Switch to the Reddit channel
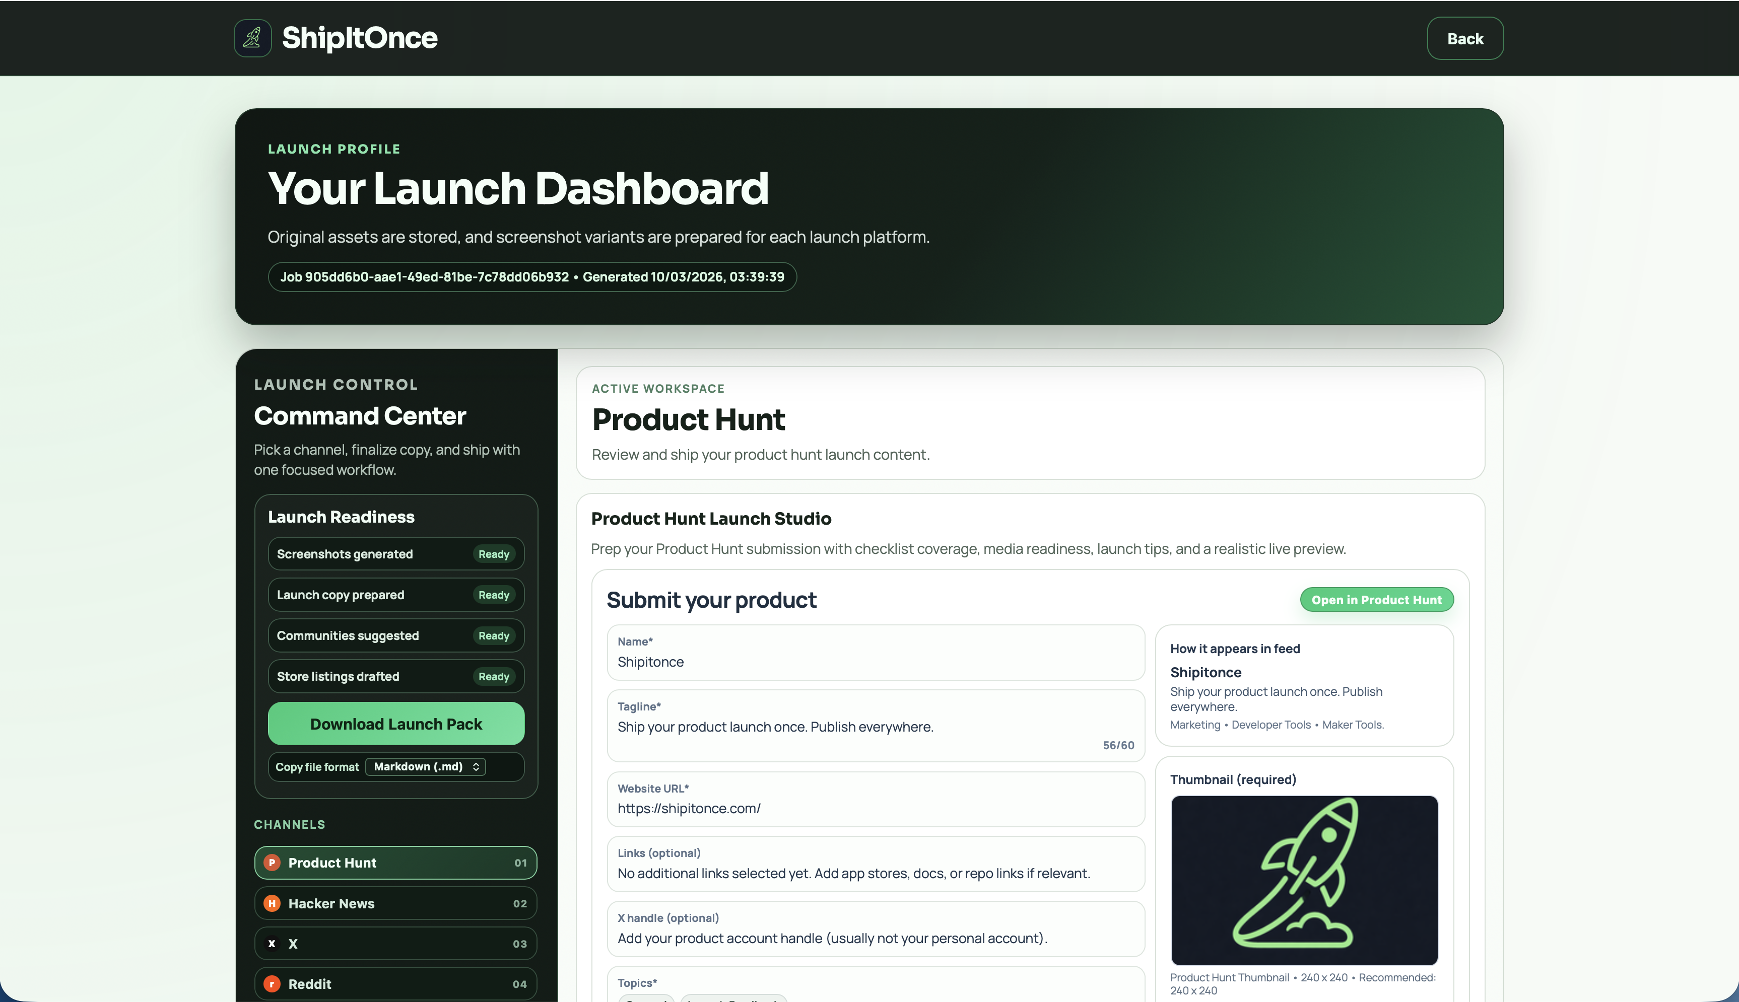 pyautogui.click(x=395, y=983)
